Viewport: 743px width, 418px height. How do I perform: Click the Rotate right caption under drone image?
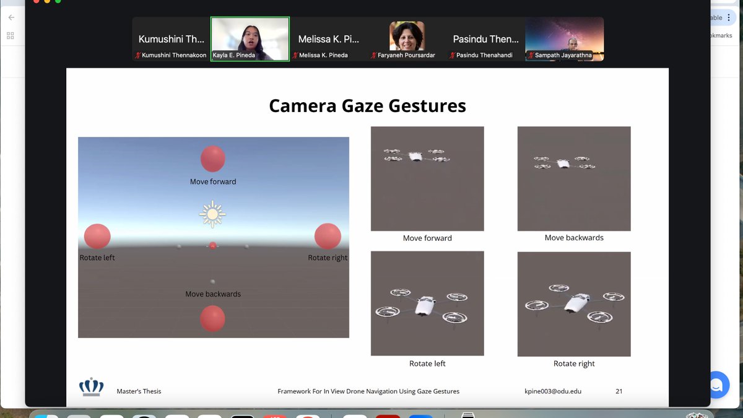click(574, 364)
